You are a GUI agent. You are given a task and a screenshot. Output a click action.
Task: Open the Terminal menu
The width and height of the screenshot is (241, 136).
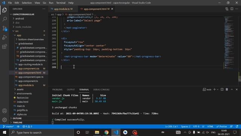click(61, 3)
